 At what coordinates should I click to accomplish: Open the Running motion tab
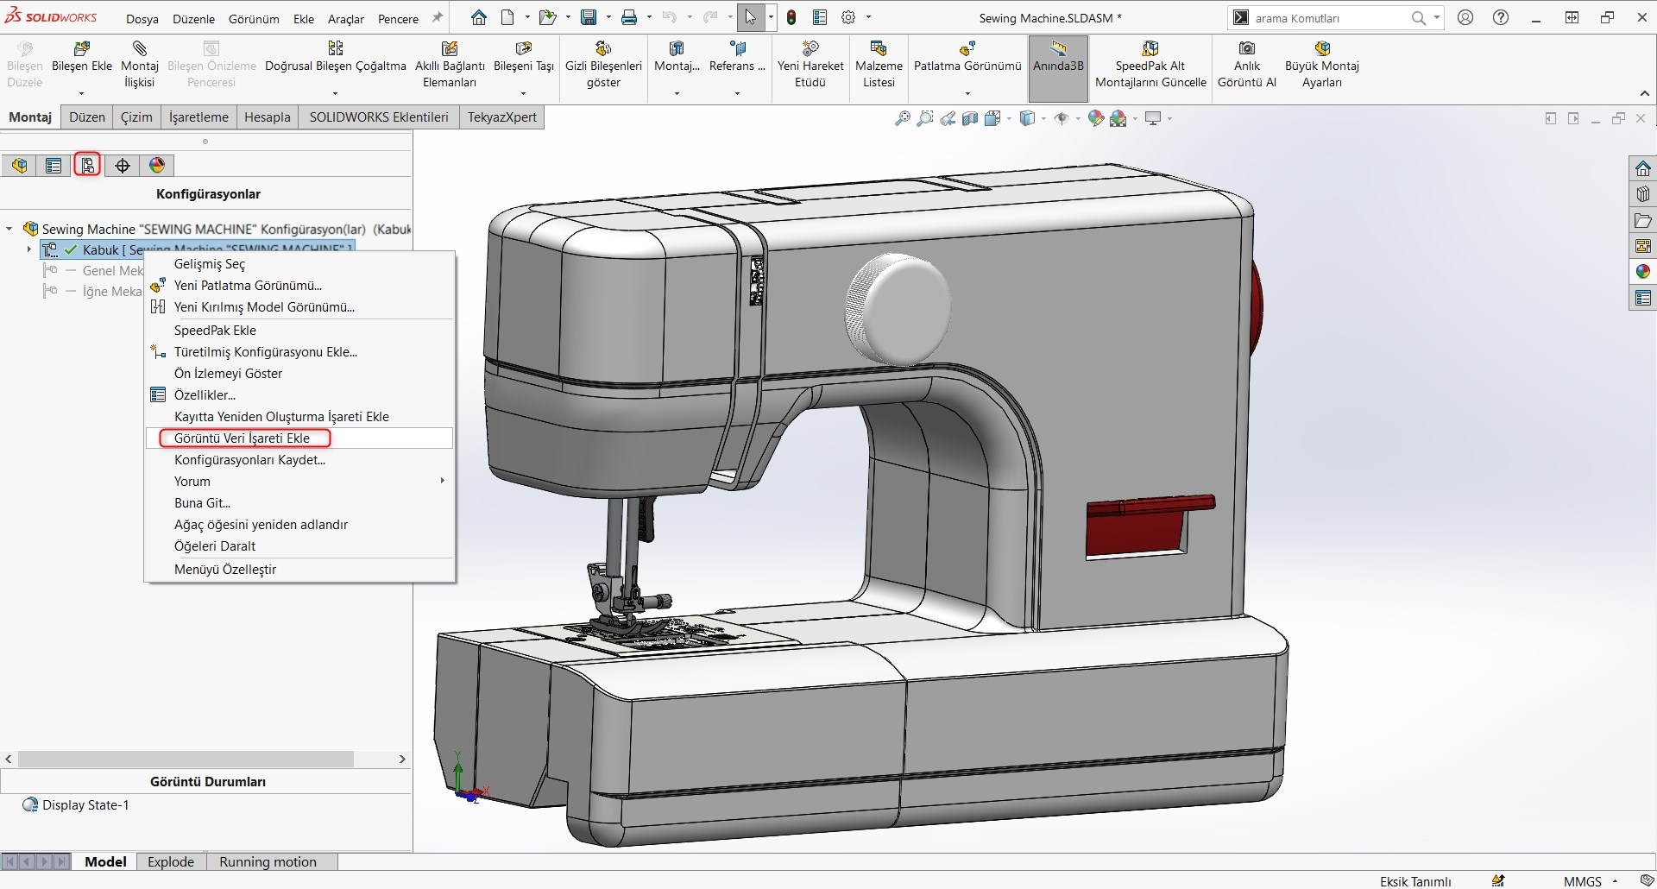268,861
